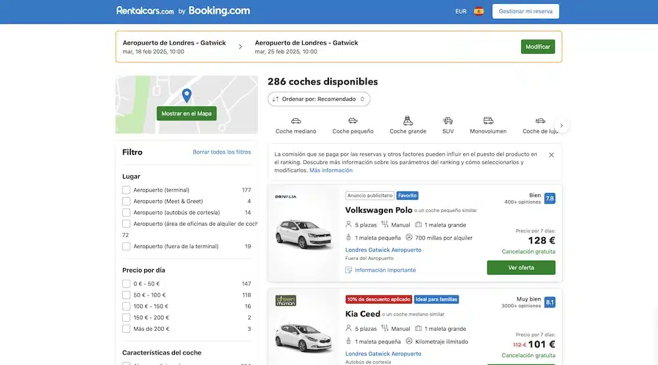The height and width of the screenshot is (365, 658).
Task: Click the mileage icon next to Kilometraje ilimitado
Action: pyautogui.click(x=409, y=341)
